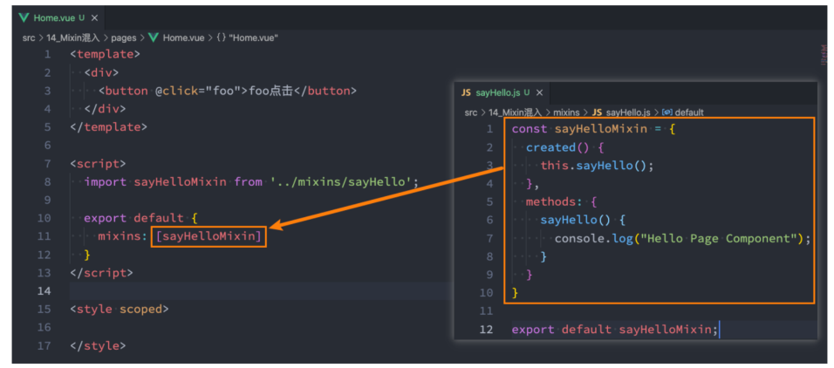This screenshot has height=368, width=834.
Task: Click 'const sayHelloMixin = {' declaration
Action: [593, 129]
